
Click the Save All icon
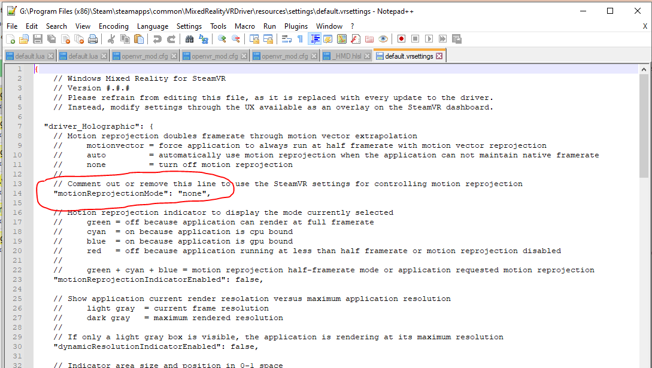[x=51, y=39]
